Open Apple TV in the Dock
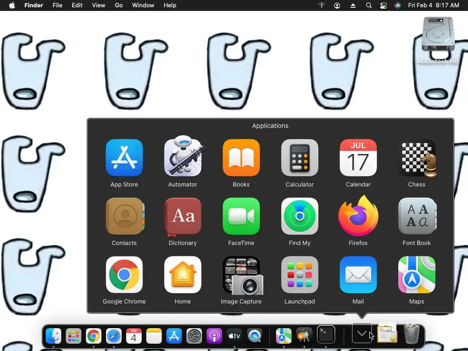 [234, 336]
